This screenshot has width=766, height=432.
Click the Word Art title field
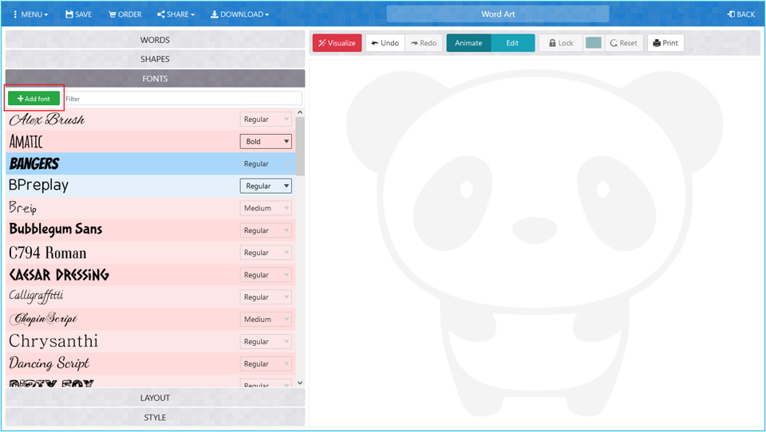point(498,14)
